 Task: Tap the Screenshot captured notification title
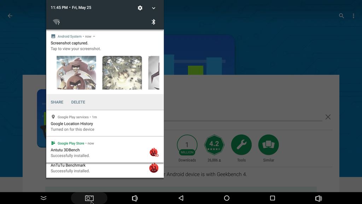tap(70, 43)
